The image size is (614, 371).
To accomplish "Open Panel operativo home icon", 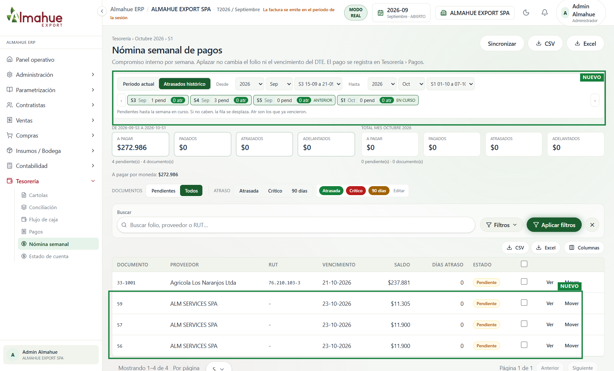I will pos(10,59).
